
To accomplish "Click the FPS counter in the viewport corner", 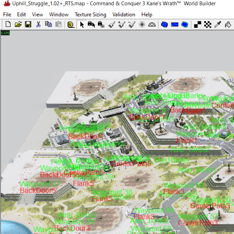I will pos(5,33).
